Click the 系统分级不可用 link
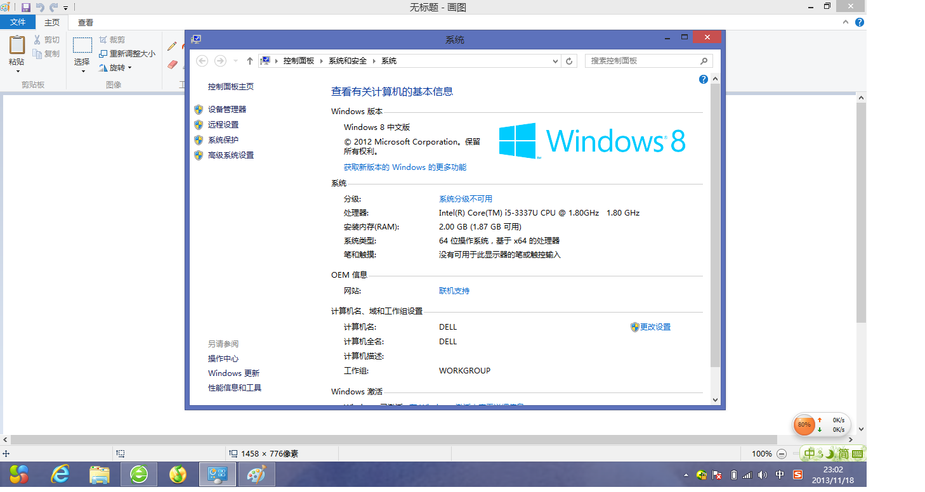The width and height of the screenshot is (925, 492). 466,199
